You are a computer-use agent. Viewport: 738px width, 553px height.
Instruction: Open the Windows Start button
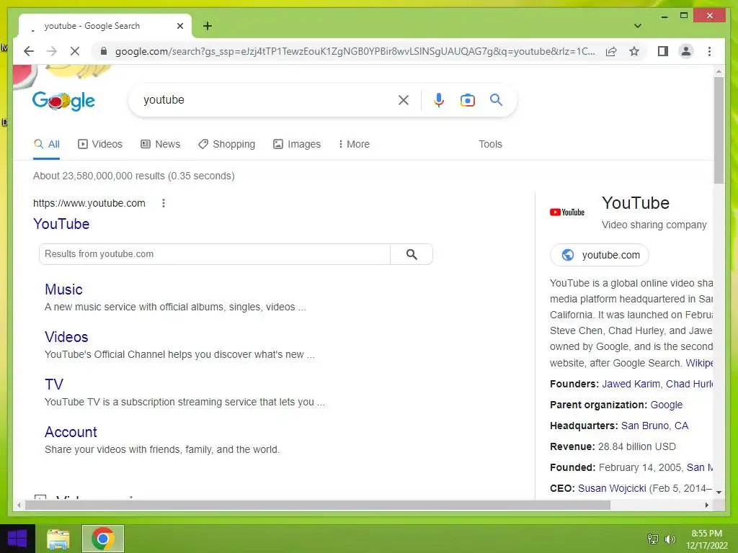tap(17, 539)
